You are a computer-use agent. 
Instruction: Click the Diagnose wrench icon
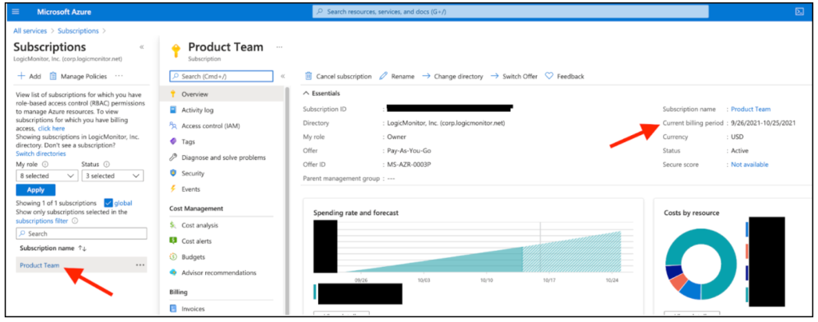173,157
